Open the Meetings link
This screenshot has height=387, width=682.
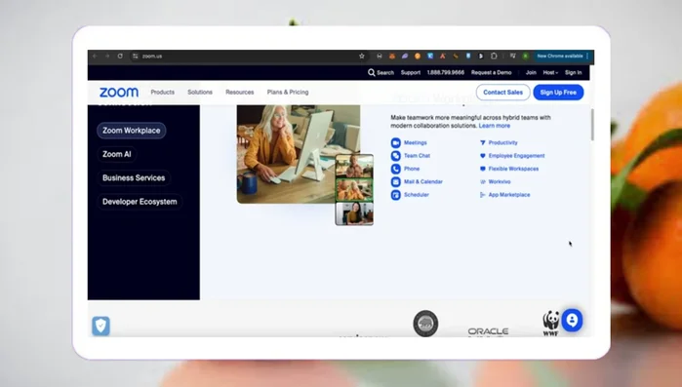[416, 142]
